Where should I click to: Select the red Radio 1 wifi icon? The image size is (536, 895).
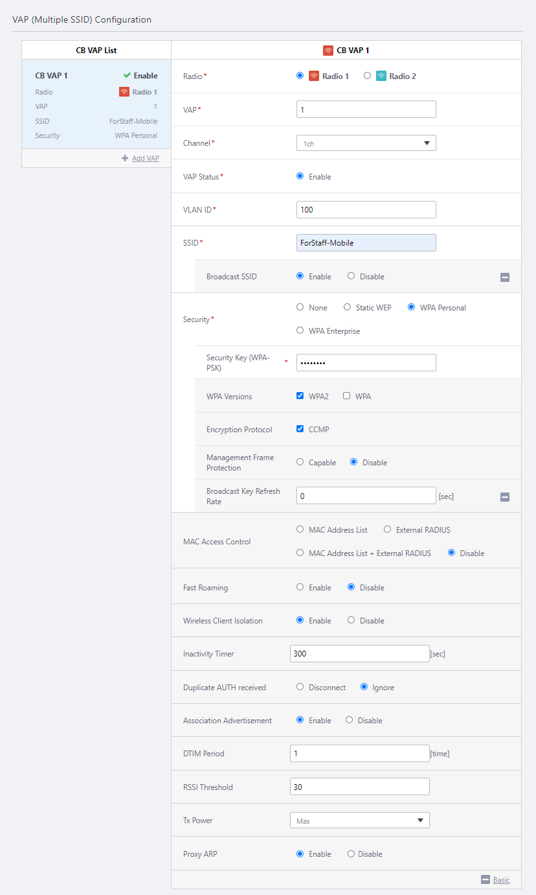314,76
